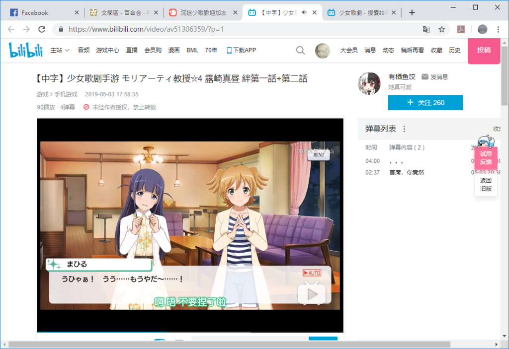Open the 游戏中心 navigation item
509x349 pixels.
tap(107, 50)
